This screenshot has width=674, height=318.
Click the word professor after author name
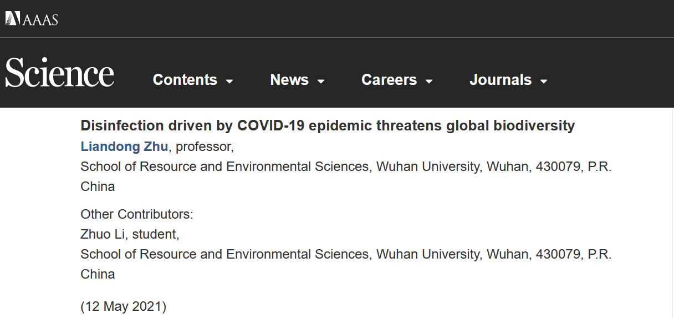click(x=205, y=147)
